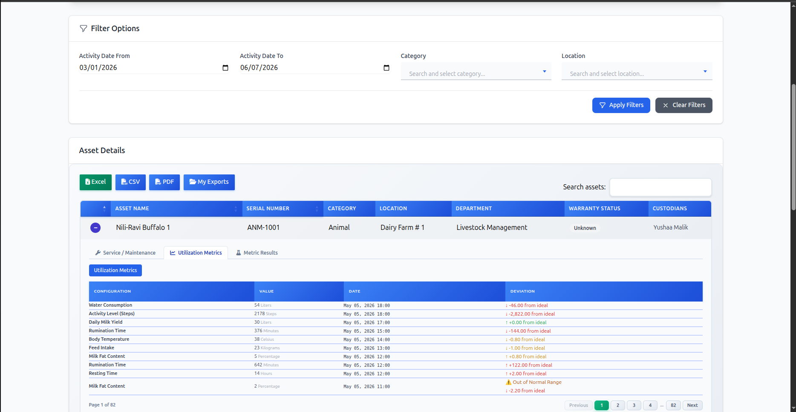This screenshot has width=796, height=412.
Task: Click Previous pagination button
Action: 579,406
